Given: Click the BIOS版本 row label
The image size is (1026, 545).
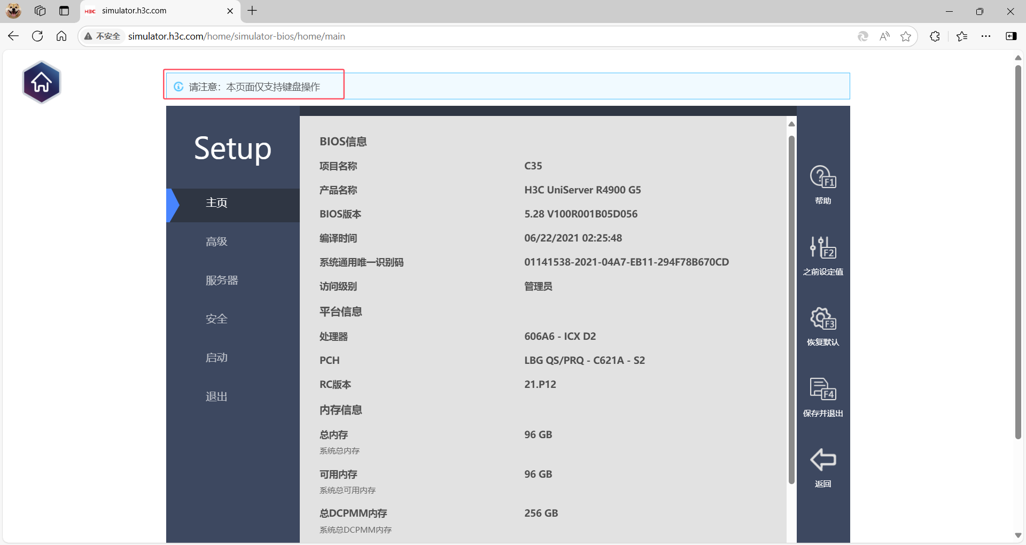Looking at the screenshot, I should click(x=340, y=214).
